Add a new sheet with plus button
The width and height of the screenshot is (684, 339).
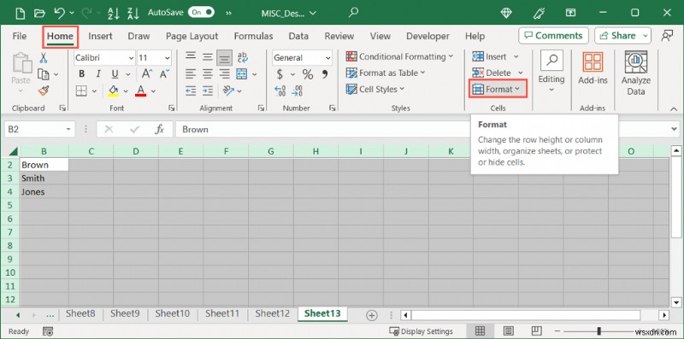372,315
